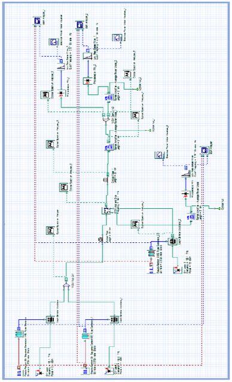Click the Mach-Zehnder Modulator beside the add-drop input
The height and width of the screenshot is (382, 232).
pyautogui.click(x=172, y=241)
